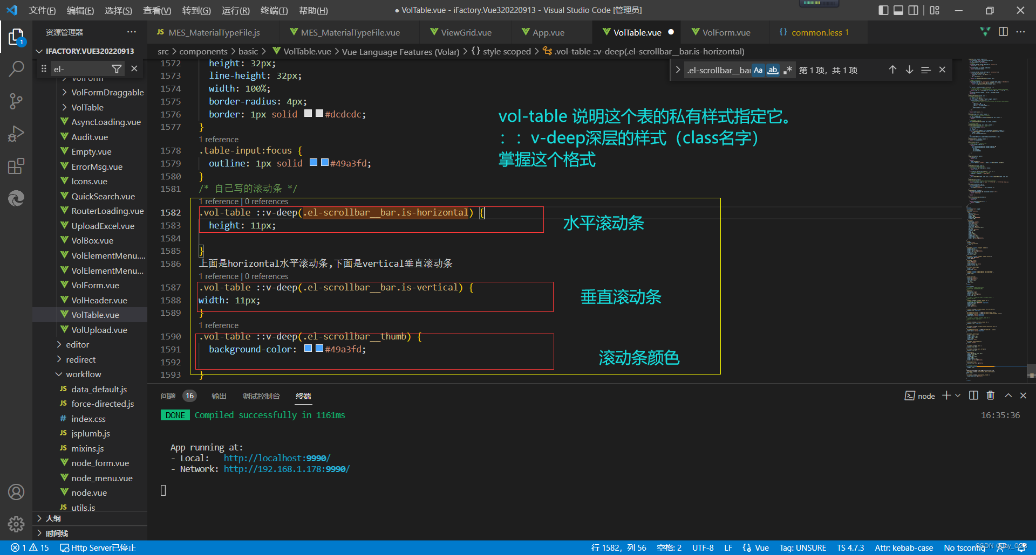The image size is (1036, 555).
Task: Toggle primary side bar layout button
Action: click(883, 10)
